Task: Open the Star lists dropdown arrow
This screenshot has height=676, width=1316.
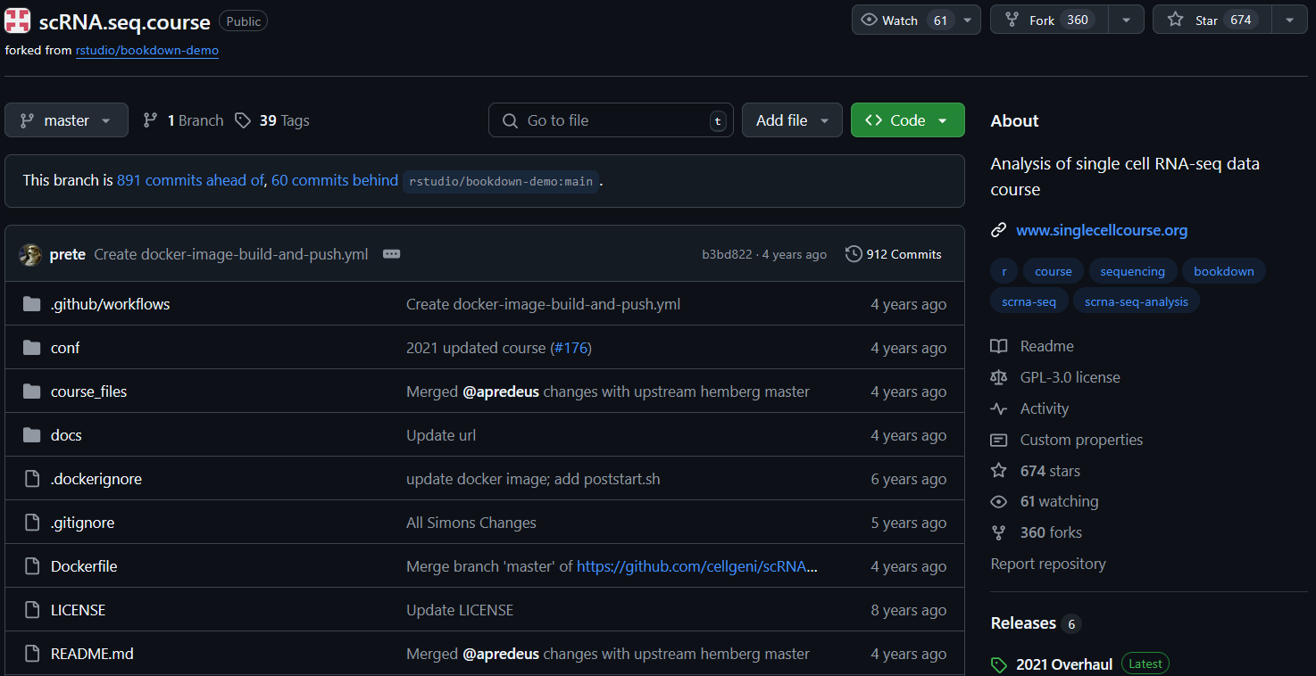Action: (1289, 20)
